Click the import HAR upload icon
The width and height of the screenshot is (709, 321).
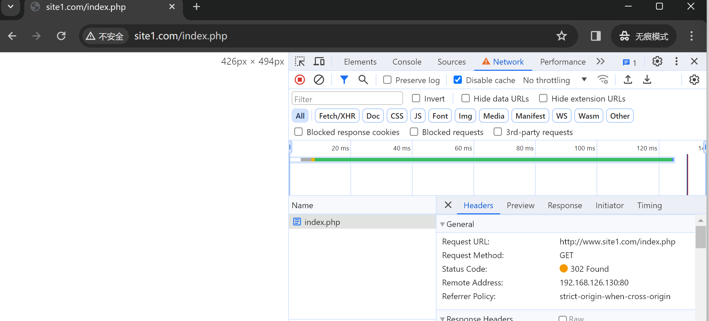(x=628, y=80)
